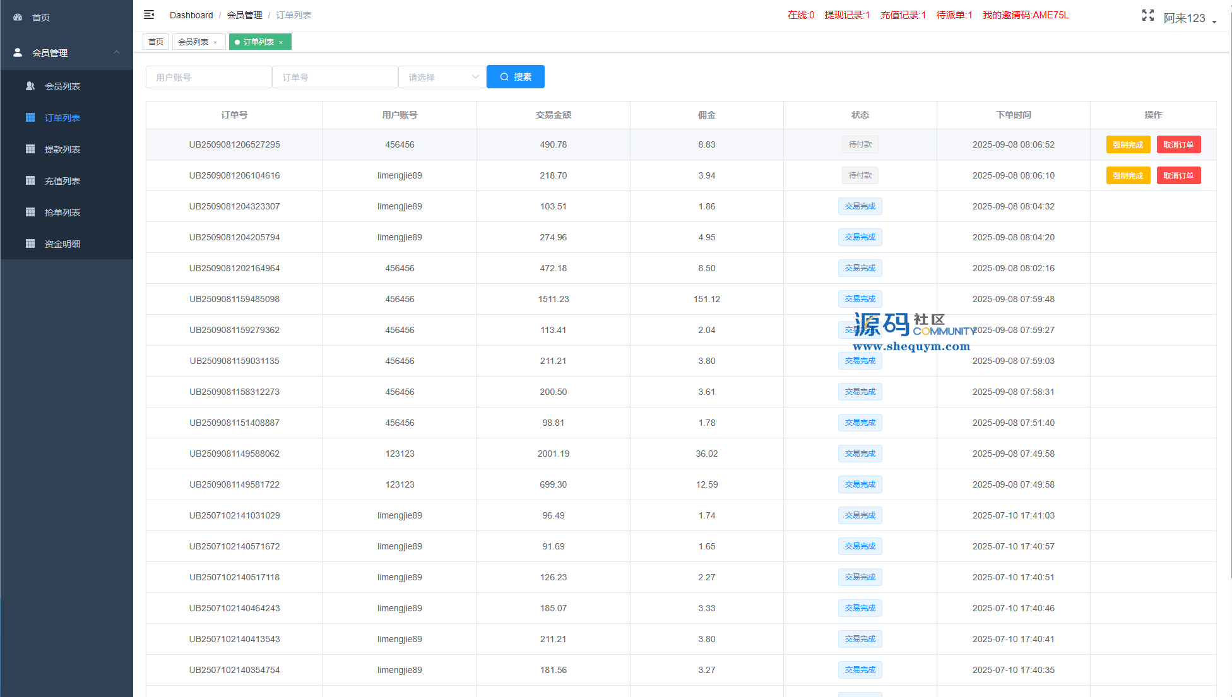Click the 首页 dashboard icon in sidebar
This screenshot has width=1232, height=697.
[18, 18]
